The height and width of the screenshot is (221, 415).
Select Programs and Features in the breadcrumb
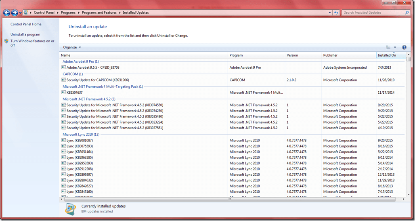(x=99, y=13)
